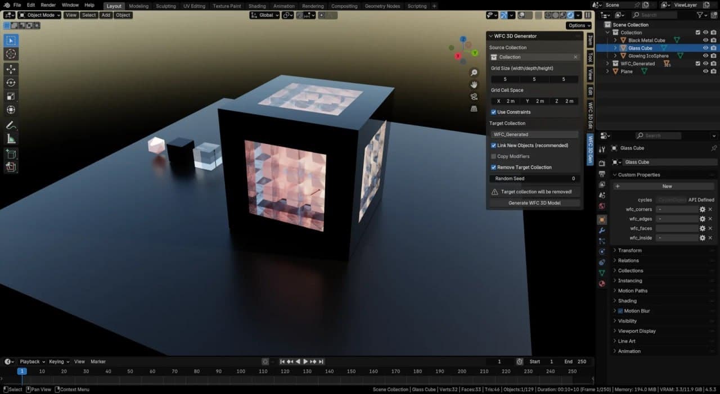
Task: Open the WFC 3D Edit sidebar tab
Action: [x=590, y=115]
